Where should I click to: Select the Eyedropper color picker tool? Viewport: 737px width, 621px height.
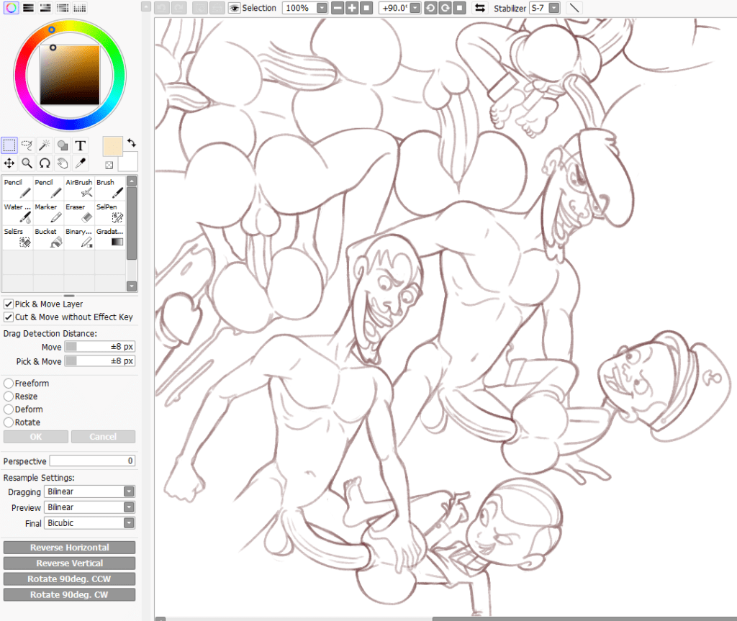tap(81, 163)
